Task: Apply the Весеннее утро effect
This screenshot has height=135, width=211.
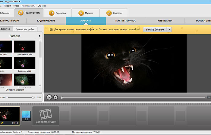Action: [25, 65]
